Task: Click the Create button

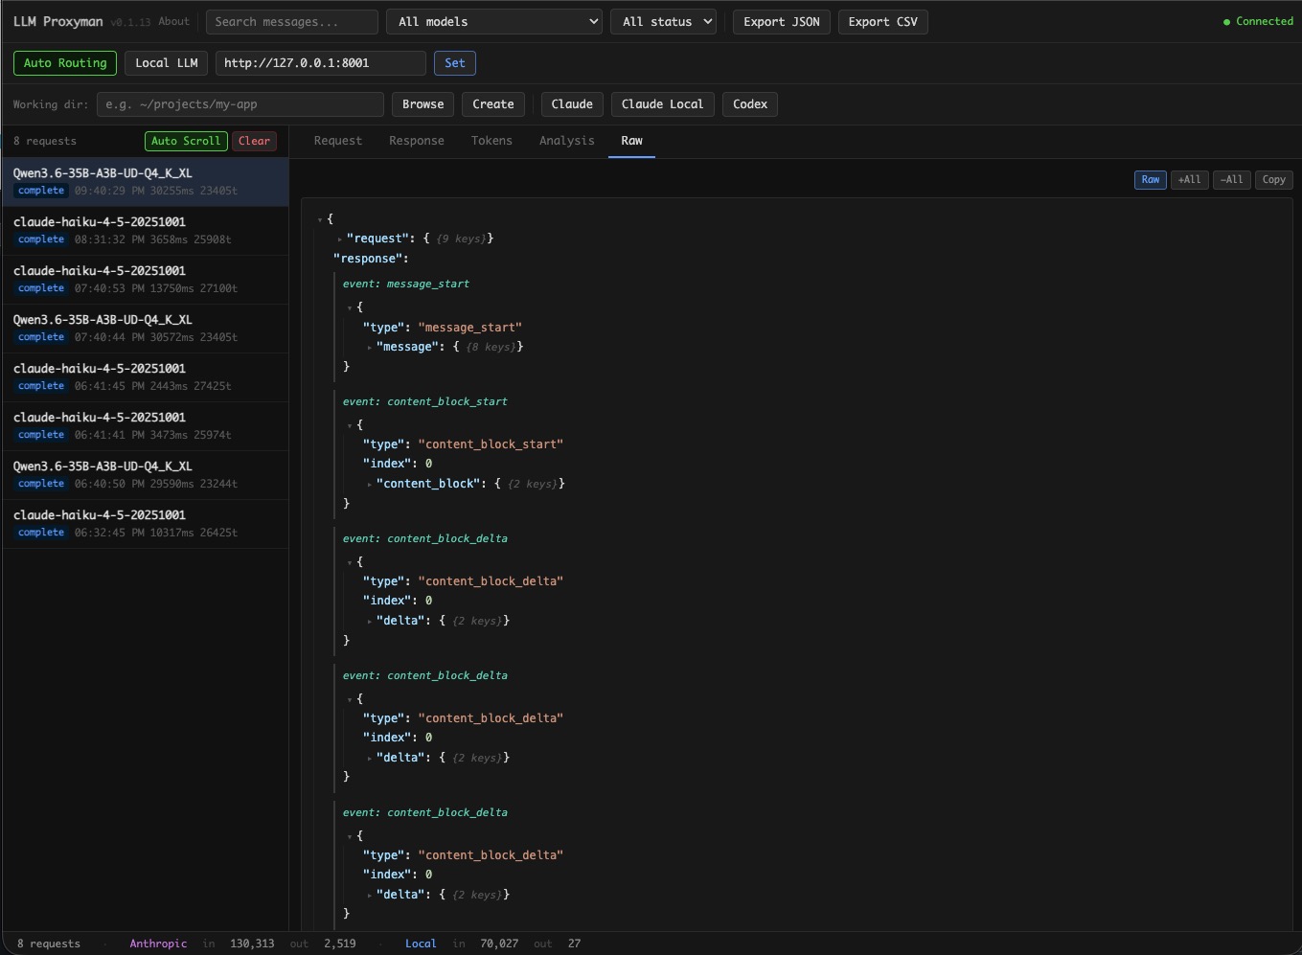Action: click(493, 104)
